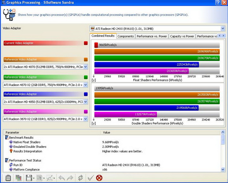This screenshot has height=183, width=228.
Task: Click the help question mark in title bar
Action: [x=218, y=3]
